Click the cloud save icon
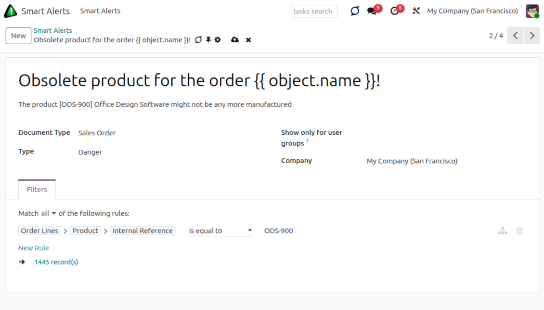The width and height of the screenshot is (544, 310). click(235, 40)
